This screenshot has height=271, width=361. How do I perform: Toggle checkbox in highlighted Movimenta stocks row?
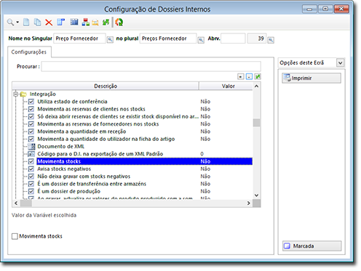point(31,161)
